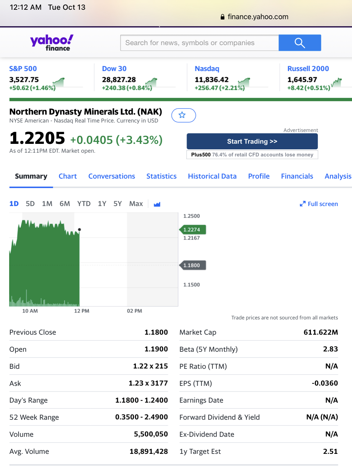Open the Nasdaq index link
352x470 pixels.
(207, 69)
